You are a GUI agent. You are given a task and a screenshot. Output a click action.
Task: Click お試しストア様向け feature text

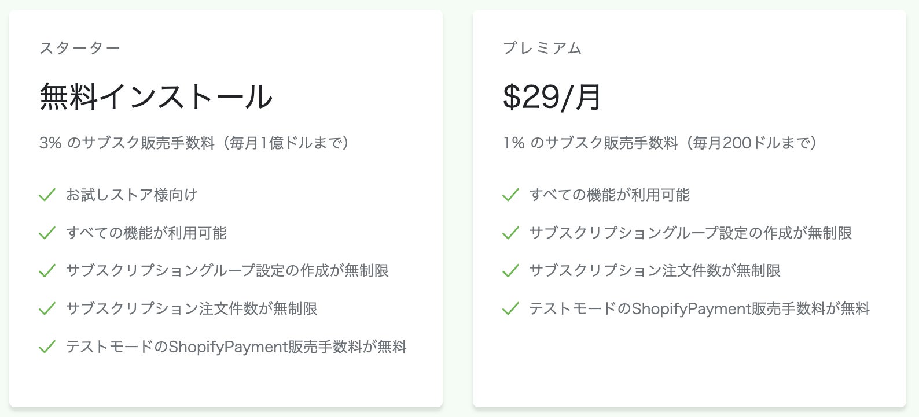[x=131, y=195]
